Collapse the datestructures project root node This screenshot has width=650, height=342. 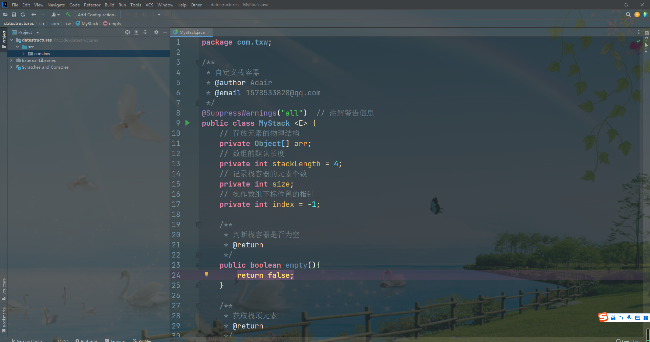click(x=12, y=40)
